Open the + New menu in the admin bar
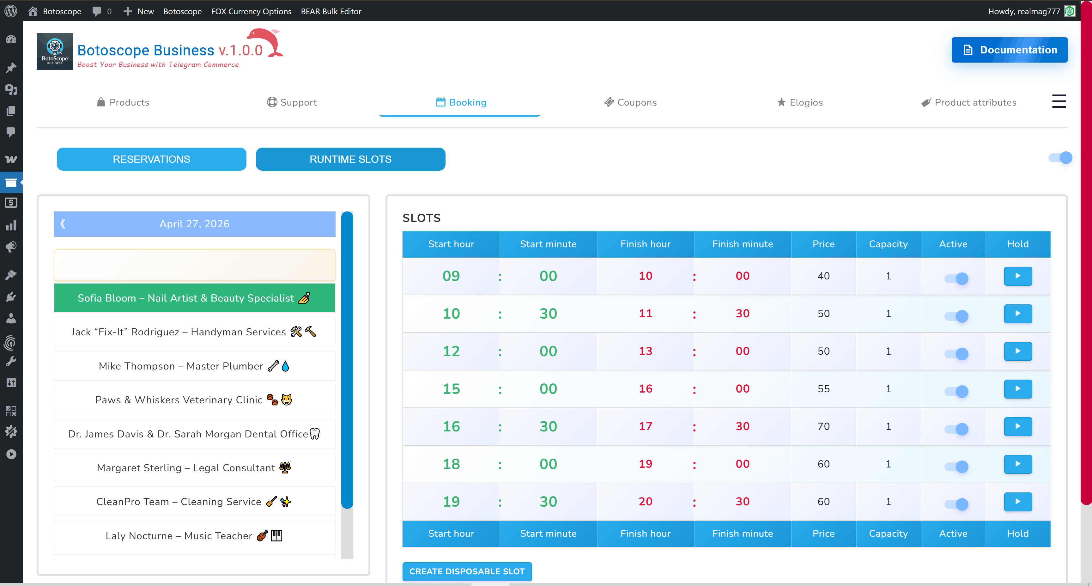 [x=138, y=11]
